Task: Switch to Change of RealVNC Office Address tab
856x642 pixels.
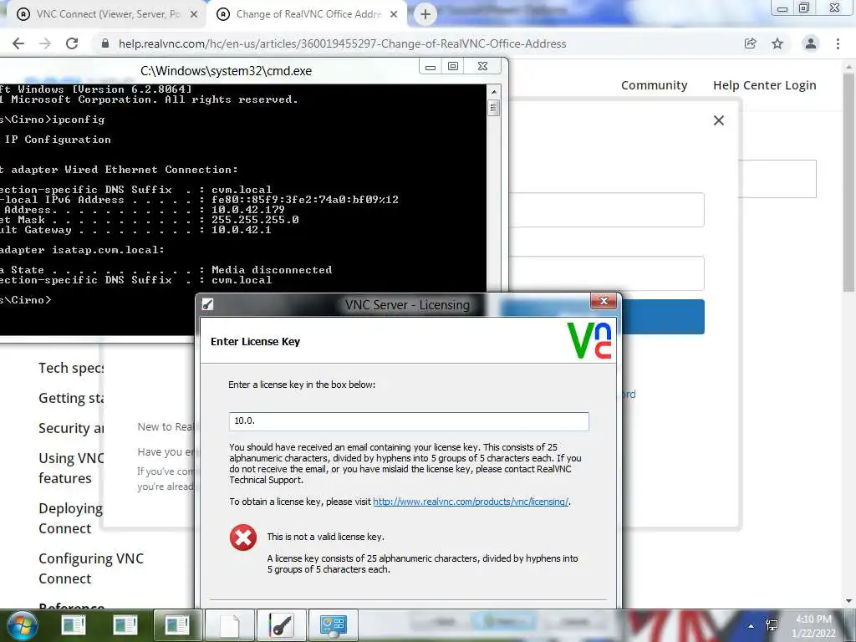Action: click(308, 15)
